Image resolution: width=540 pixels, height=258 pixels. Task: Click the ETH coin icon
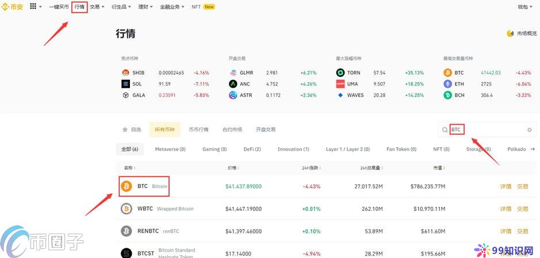pyautogui.click(x=447, y=84)
